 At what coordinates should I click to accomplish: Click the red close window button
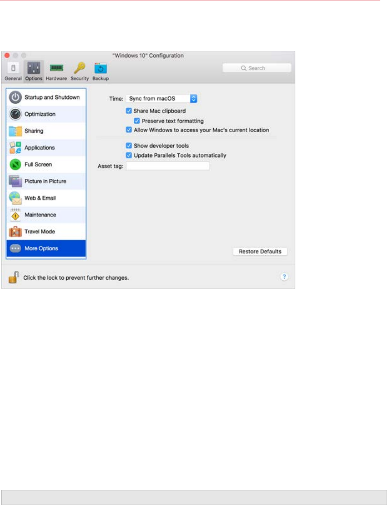[x=7, y=55]
